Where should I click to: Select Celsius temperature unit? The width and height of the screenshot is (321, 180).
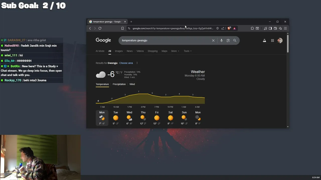coord(117,72)
